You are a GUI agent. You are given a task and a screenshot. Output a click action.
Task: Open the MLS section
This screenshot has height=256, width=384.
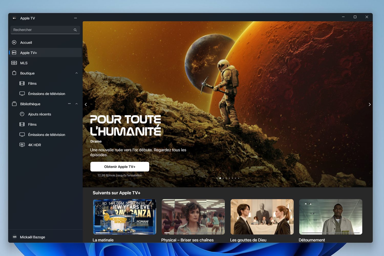(45, 63)
